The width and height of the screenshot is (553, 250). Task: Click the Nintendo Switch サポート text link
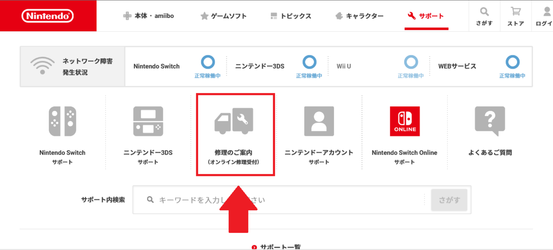(63, 157)
